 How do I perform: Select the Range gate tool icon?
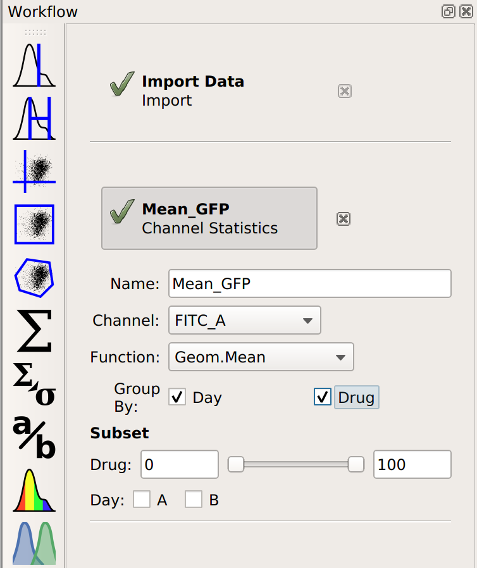coord(34,118)
